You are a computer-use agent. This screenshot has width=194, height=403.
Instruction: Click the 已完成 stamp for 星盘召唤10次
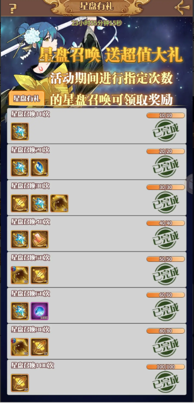(x=166, y=131)
